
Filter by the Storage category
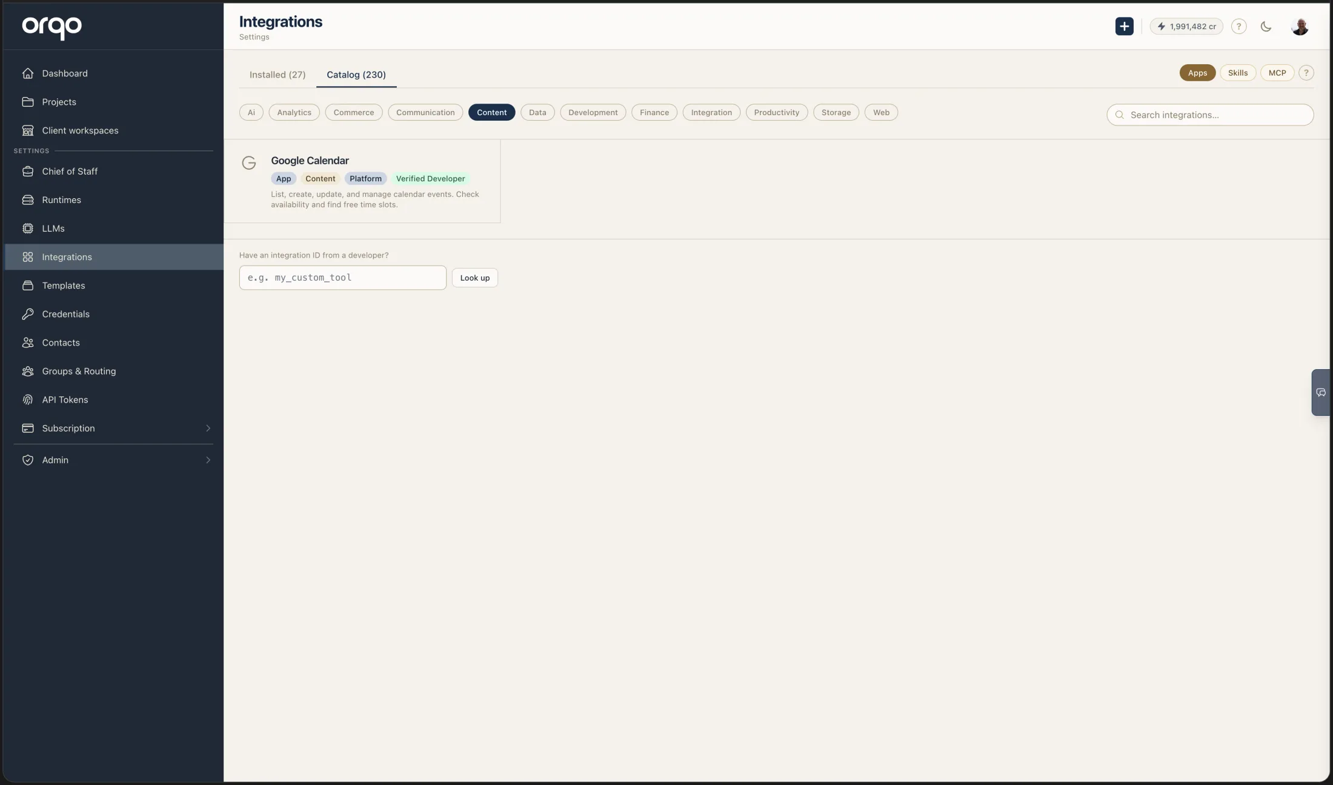pyautogui.click(x=836, y=112)
